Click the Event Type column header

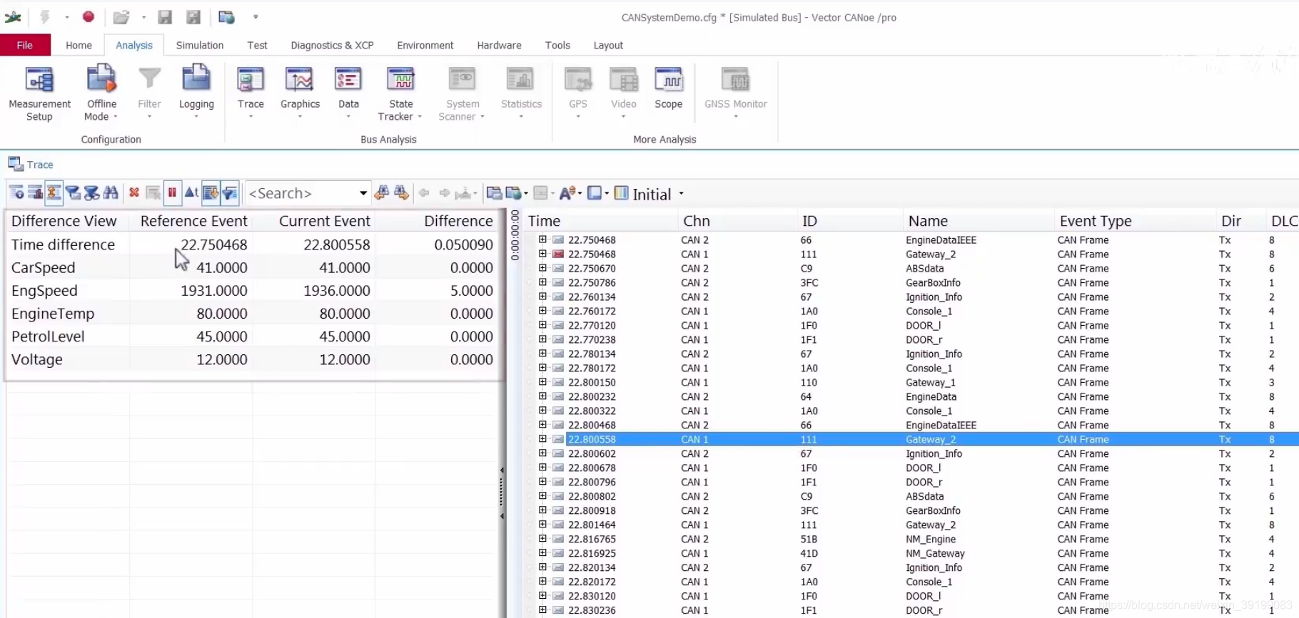(x=1135, y=221)
